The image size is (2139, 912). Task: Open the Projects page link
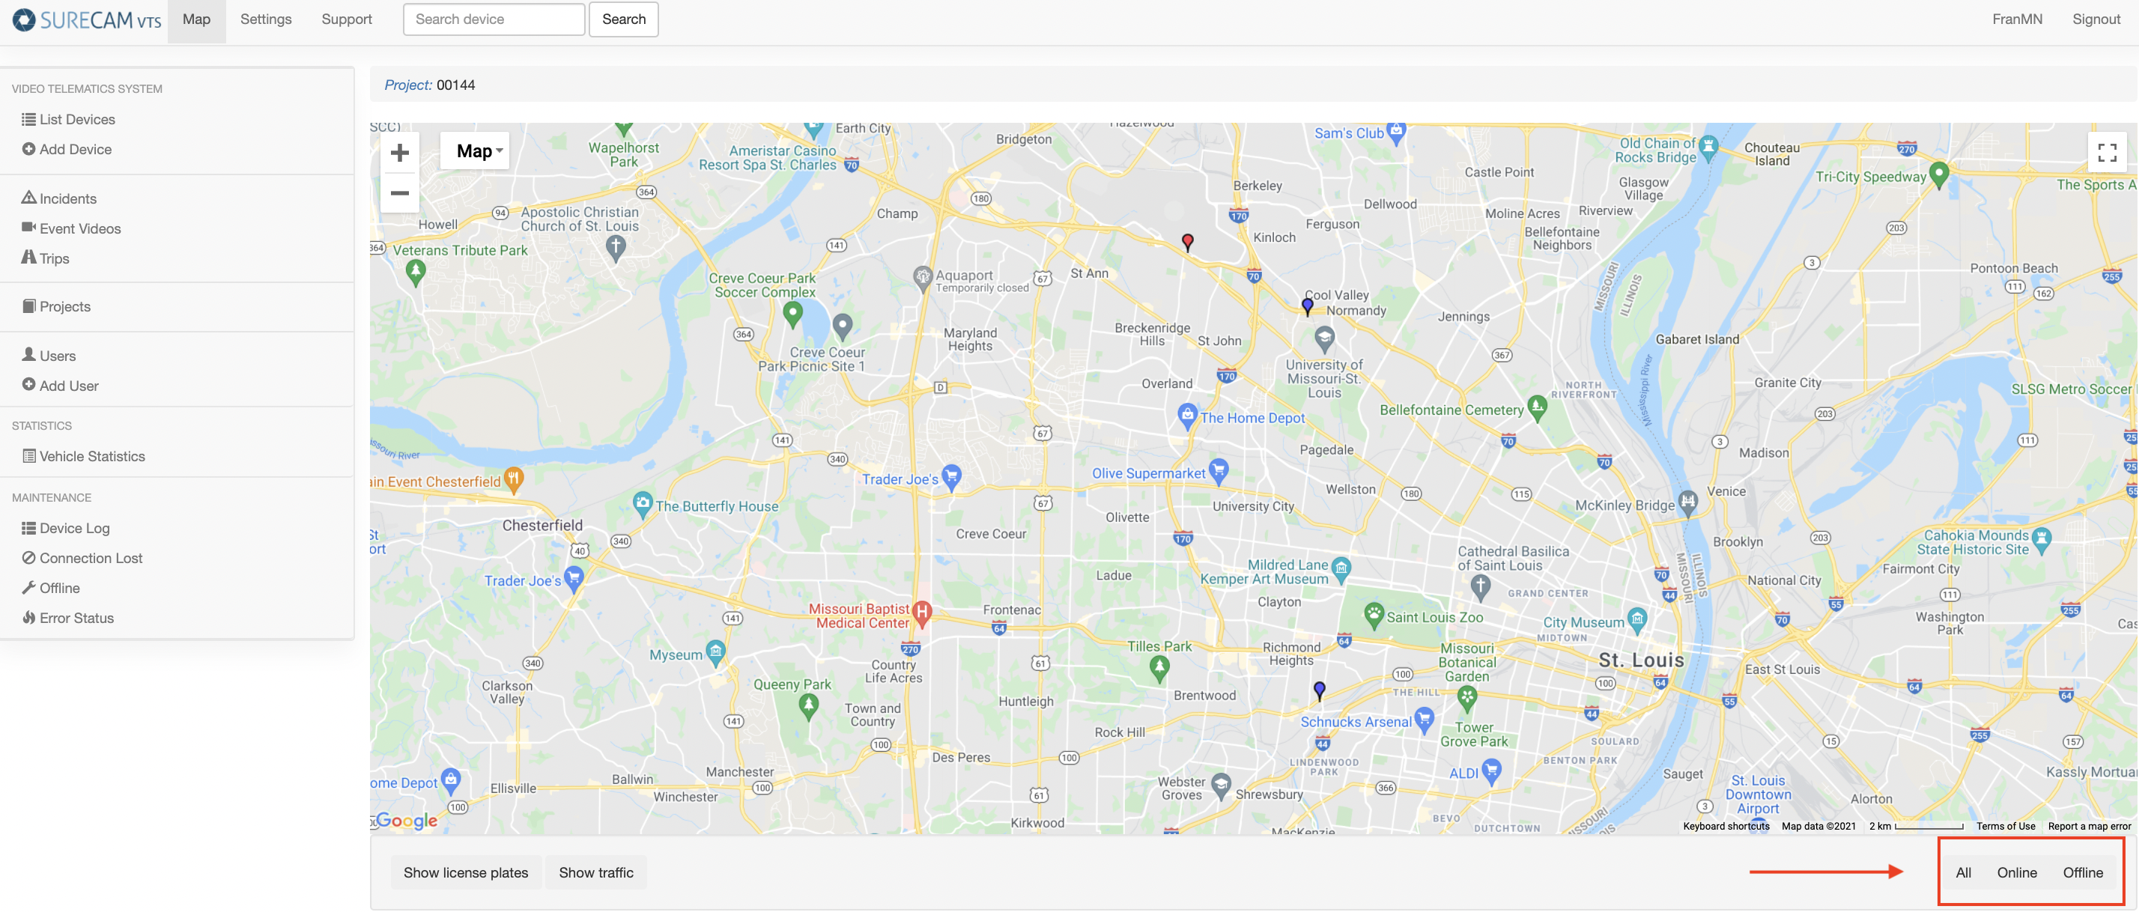coord(64,306)
